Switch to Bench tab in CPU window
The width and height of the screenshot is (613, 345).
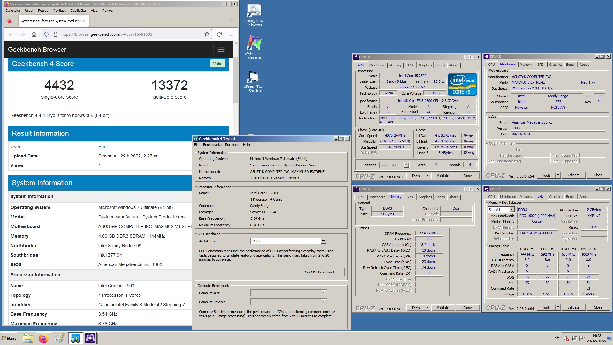pyautogui.click(x=440, y=65)
